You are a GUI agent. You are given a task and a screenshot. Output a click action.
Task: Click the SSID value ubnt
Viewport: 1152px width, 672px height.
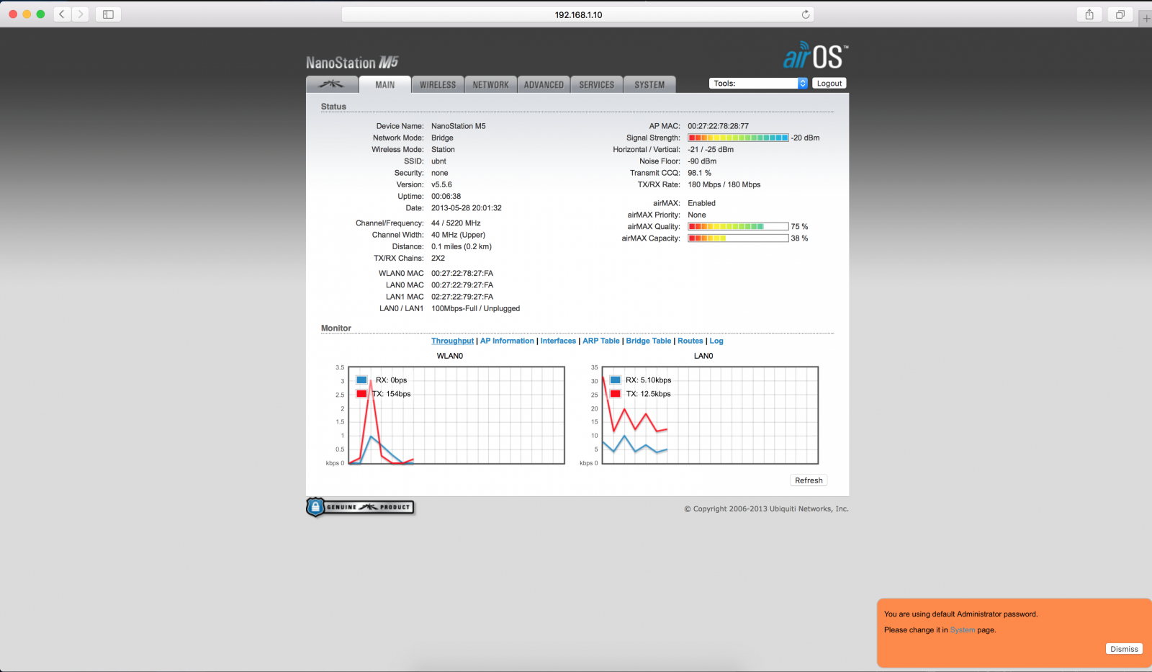pos(438,161)
